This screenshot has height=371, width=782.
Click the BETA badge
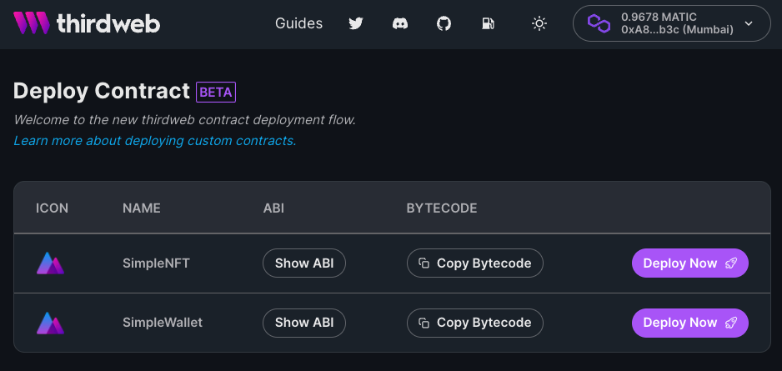pyautogui.click(x=216, y=92)
